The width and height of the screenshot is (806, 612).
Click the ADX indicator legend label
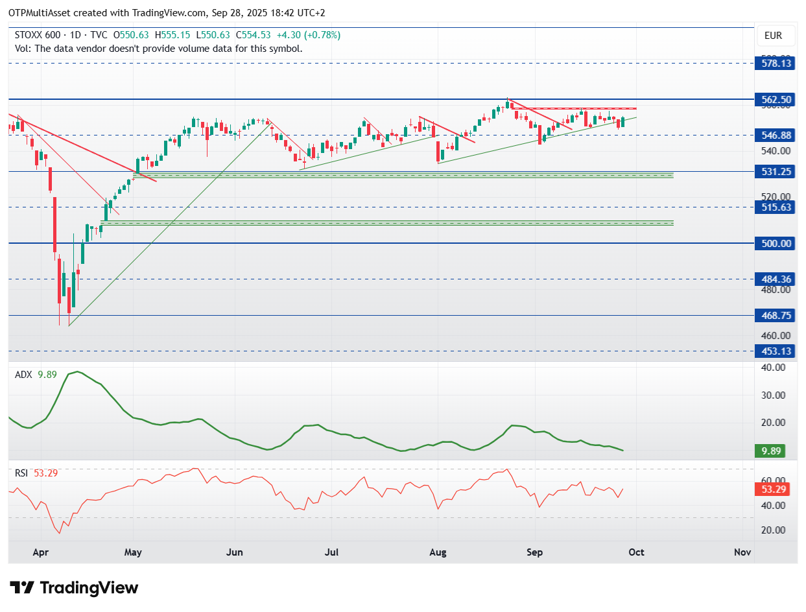25,374
